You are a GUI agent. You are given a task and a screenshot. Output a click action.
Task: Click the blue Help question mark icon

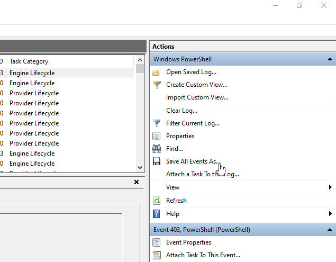157,214
